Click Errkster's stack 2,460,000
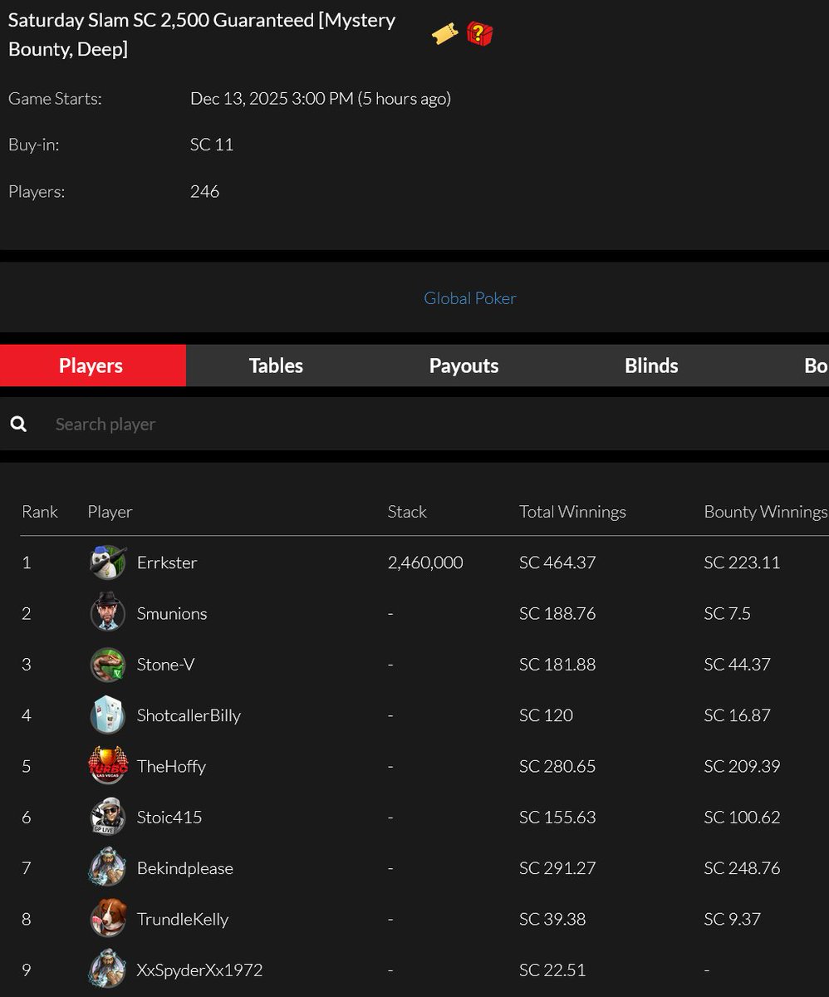829x997 pixels. [425, 562]
